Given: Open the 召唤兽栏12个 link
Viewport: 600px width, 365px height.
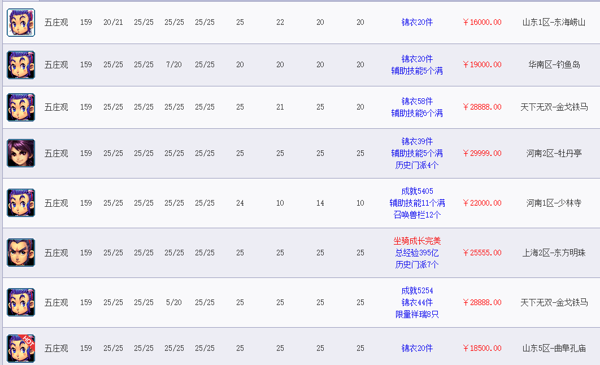Looking at the screenshot, I should [x=417, y=215].
